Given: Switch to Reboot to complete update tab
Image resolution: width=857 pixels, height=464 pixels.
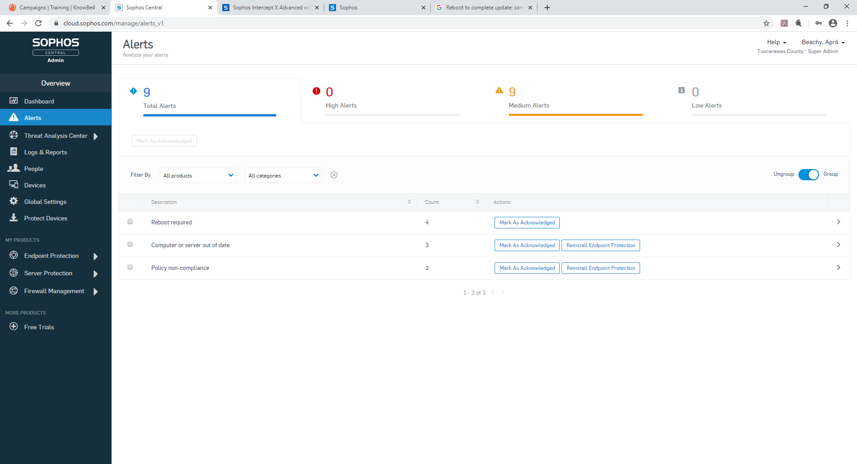Looking at the screenshot, I should click(484, 8).
